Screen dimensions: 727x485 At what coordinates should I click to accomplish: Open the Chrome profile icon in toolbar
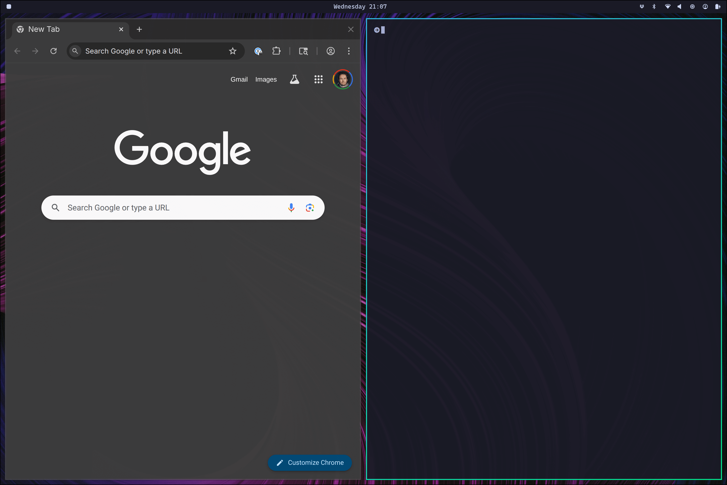[x=331, y=51]
